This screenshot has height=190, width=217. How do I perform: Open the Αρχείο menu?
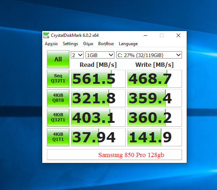point(51,44)
